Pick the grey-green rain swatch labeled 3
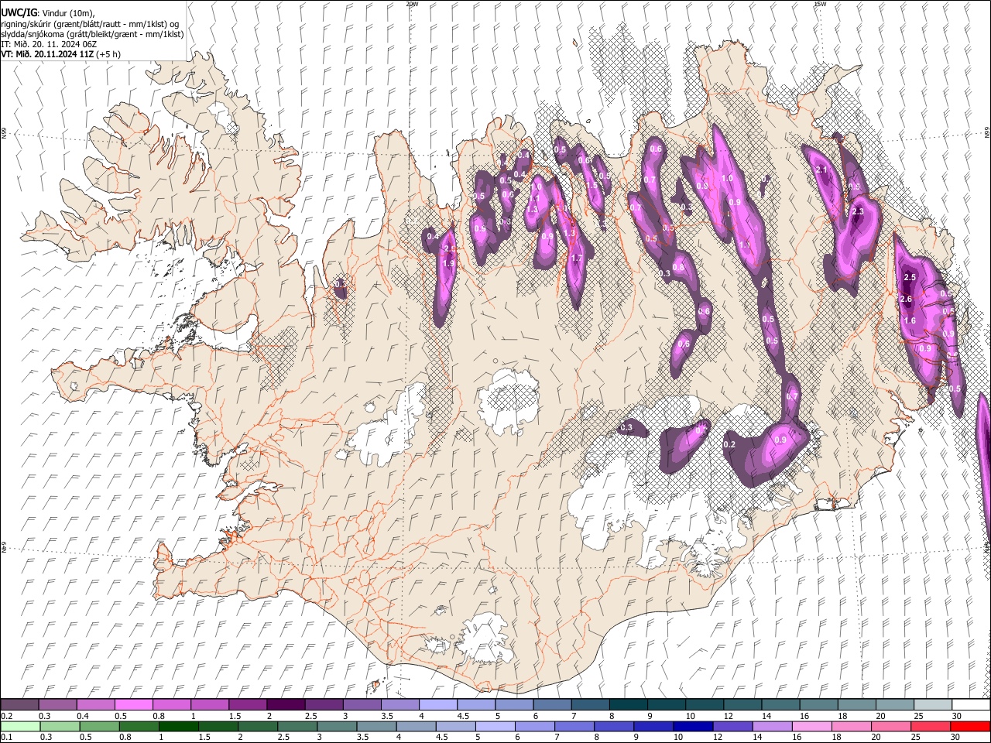This screenshot has height=743, width=991. (336, 726)
